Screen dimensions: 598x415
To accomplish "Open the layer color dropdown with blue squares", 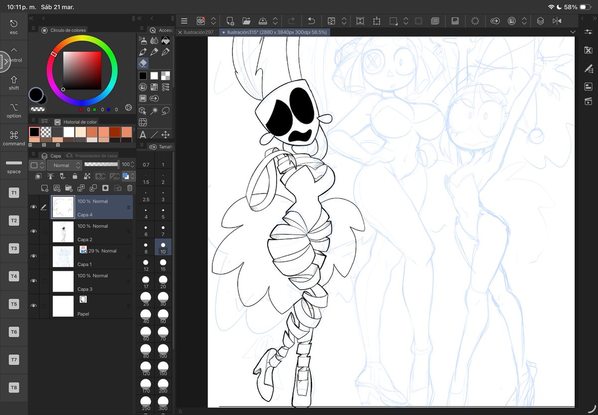I will pyautogui.click(x=129, y=176).
